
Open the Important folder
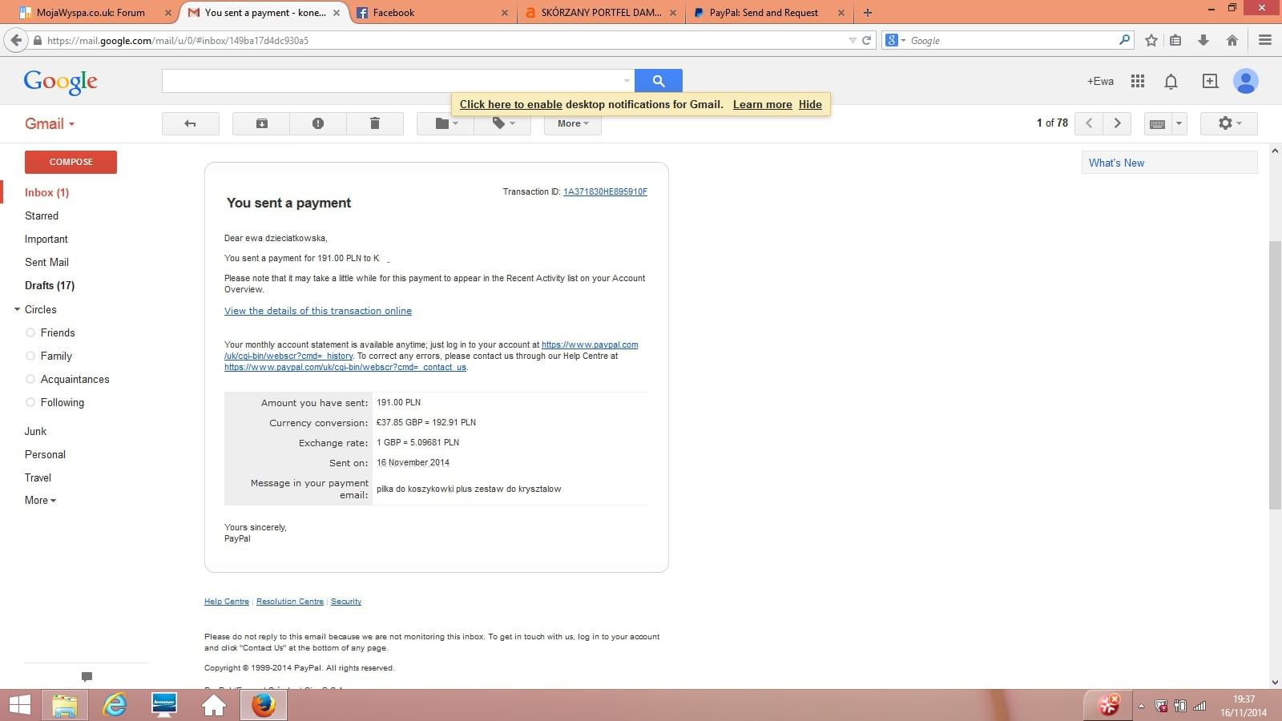tap(46, 239)
